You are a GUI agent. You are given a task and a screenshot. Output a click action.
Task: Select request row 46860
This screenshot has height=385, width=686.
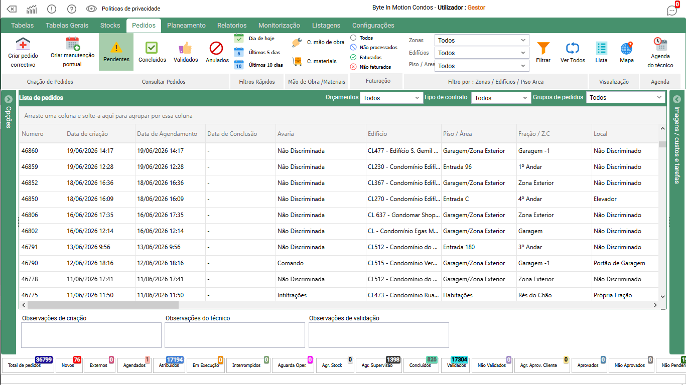click(339, 151)
